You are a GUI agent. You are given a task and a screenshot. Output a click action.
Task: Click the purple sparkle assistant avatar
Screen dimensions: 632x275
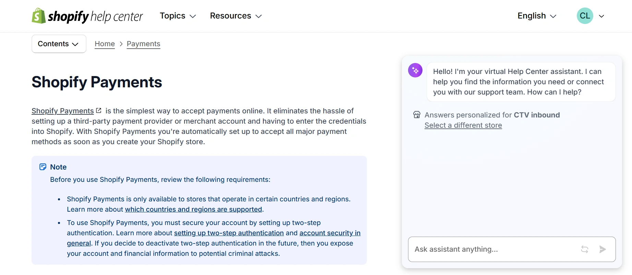pos(415,70)
